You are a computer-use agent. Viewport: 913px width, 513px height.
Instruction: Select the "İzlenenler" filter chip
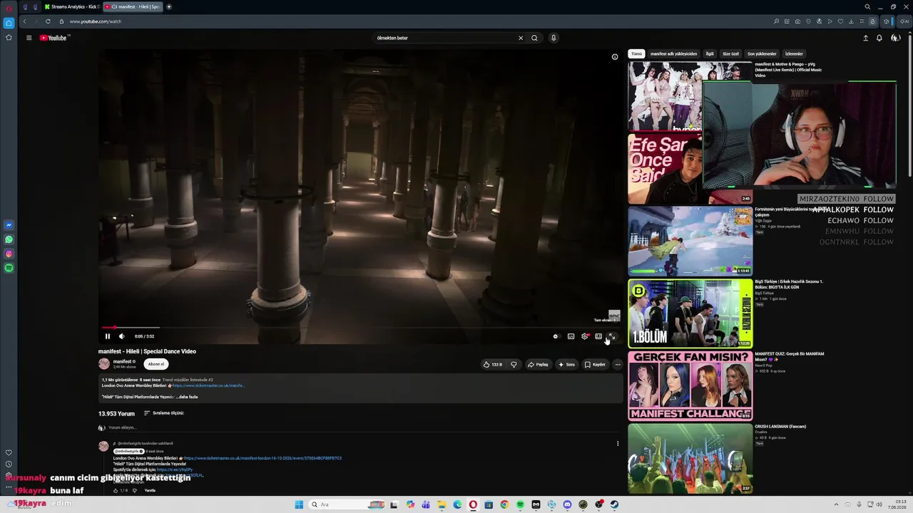794,53
